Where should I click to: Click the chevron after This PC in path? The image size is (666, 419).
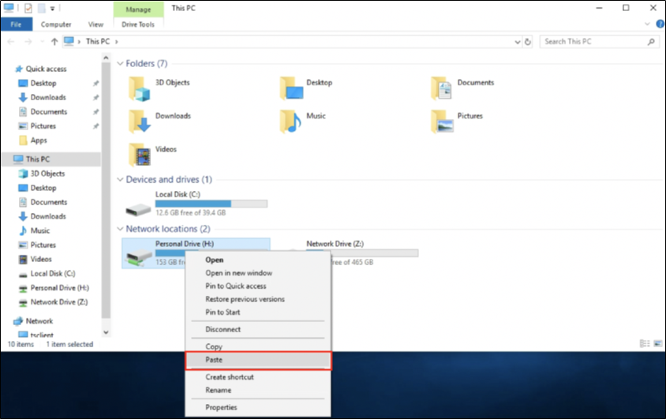click(x=116, y=42)
